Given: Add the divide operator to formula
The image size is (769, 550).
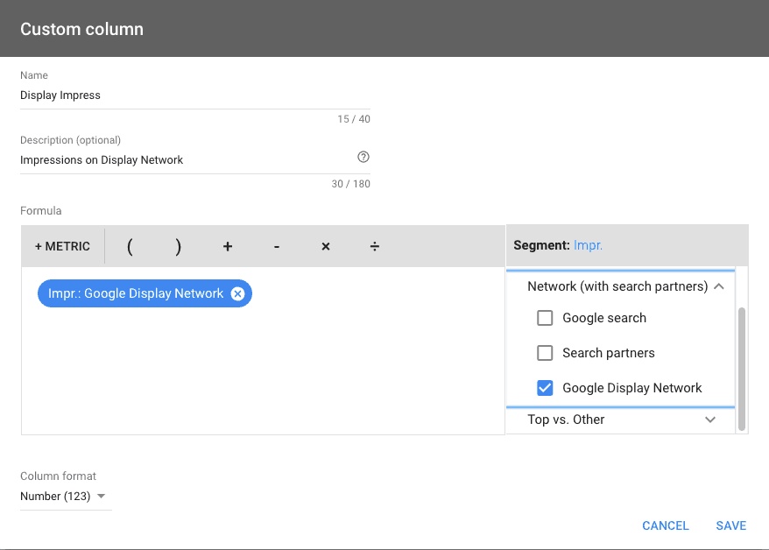Looking at the screenshot, I should 375,246.
